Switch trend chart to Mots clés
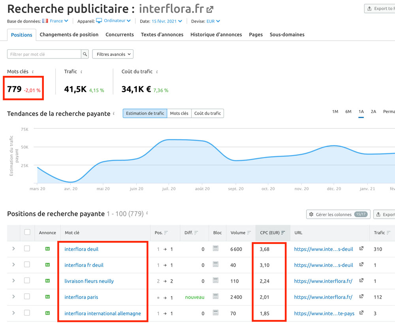The width and height of the screenshot is (395, 323). pos(179,113)
